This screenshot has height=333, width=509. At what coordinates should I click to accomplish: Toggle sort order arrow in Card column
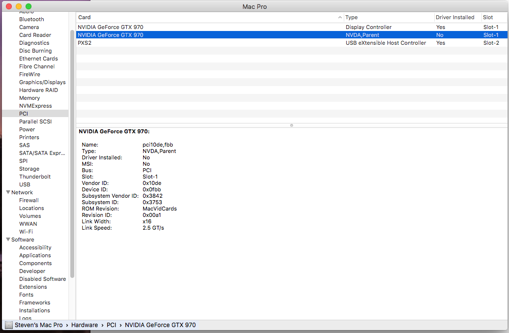point(340,17)
